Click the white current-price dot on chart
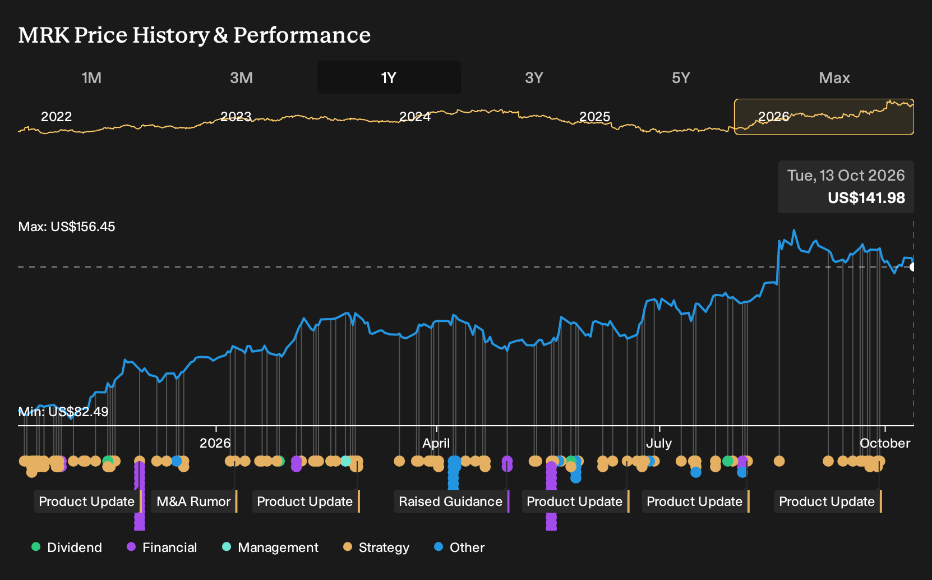 click(x=913, y=267)
